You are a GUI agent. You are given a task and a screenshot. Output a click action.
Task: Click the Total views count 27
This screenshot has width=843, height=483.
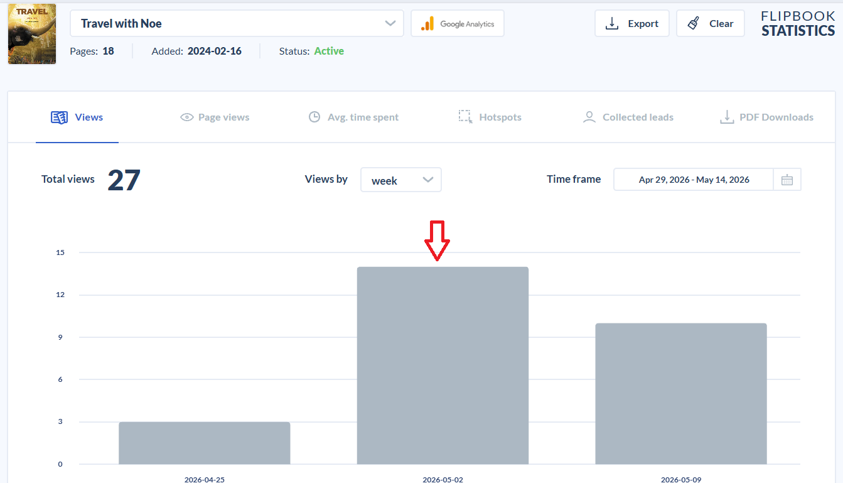tap(124, 180)
